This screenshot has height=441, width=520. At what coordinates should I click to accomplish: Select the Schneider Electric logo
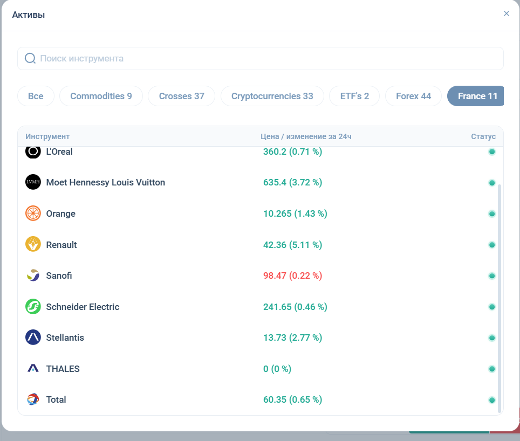[33, 307]
